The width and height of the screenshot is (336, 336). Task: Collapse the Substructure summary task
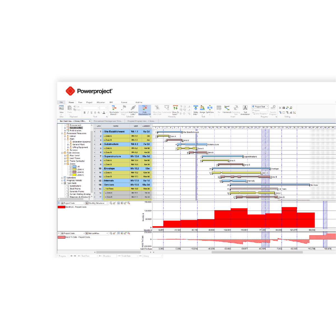[x=103, y=144]
